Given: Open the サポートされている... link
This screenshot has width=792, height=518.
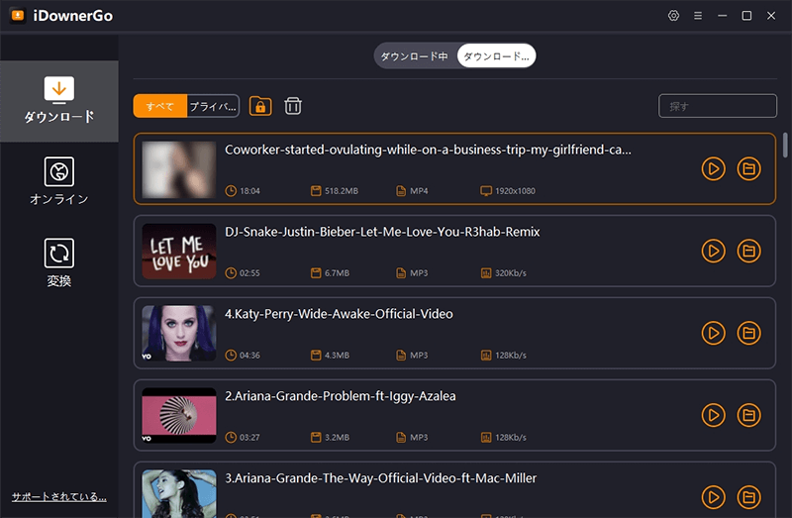Looking at the screenshot, I should pyautogui.click(x=59, y=497).
